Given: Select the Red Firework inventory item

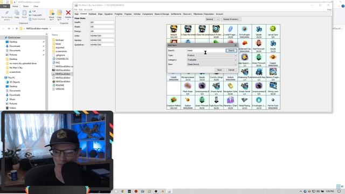Looking at the screenshot, I should coord(259,46).
